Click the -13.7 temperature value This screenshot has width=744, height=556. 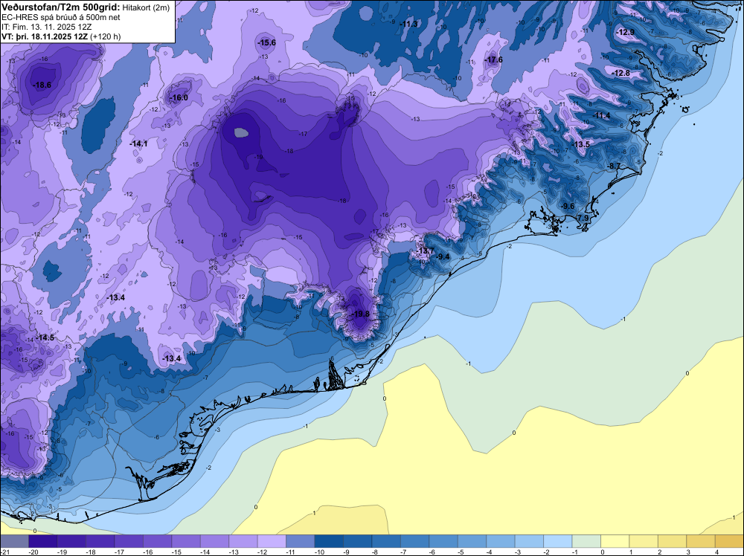pyautogui.click(x=425, y=251)
